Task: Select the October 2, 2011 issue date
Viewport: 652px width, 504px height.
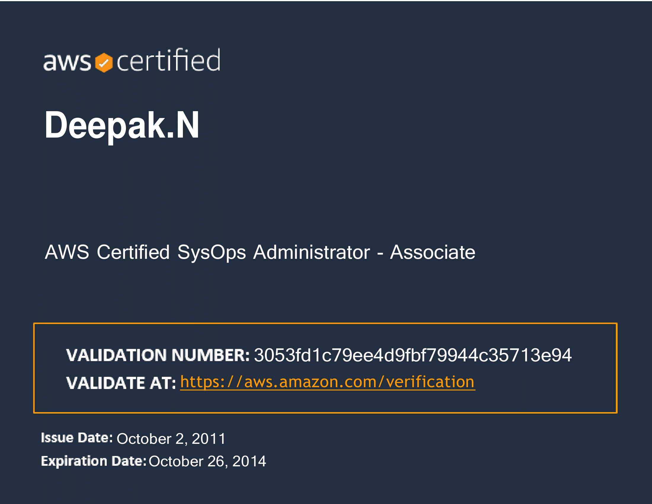Action: click(171, 438)
